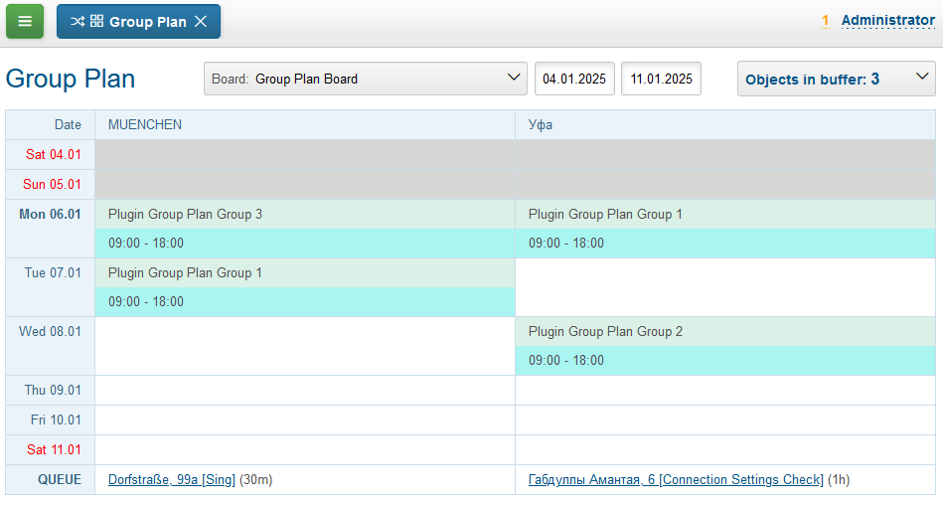
Task: Select Group 1 in MUENCHEN on Tuesday
Action: tap(185, 272)
